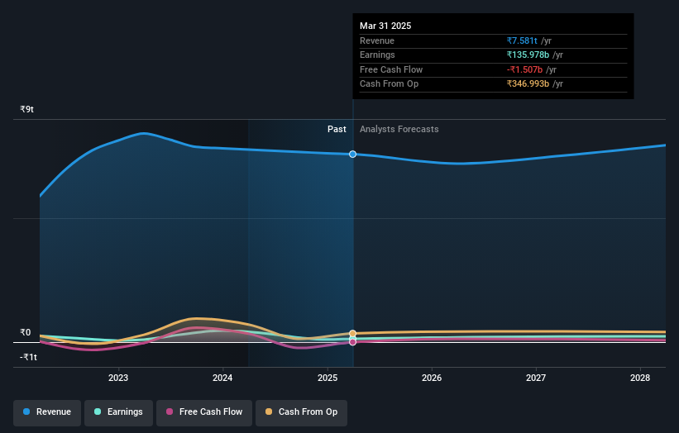Click the -₹1.507b free cash flow value

coord(525,69)
